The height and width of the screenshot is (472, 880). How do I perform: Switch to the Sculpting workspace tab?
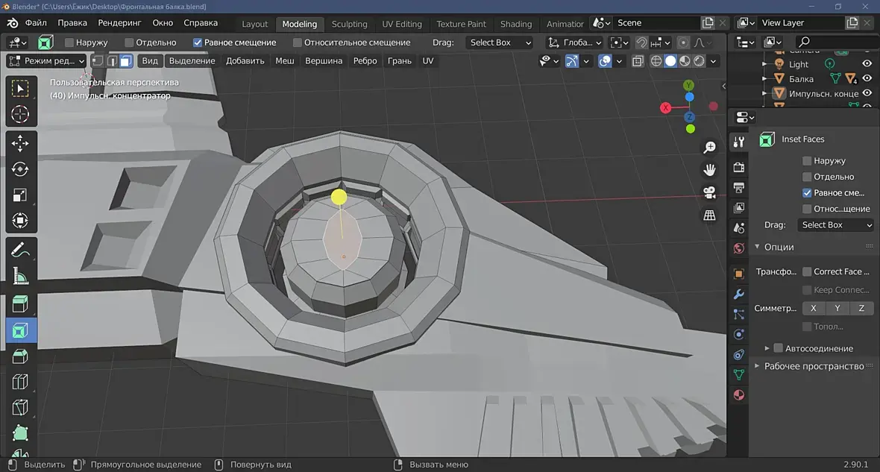click(349, 24)
